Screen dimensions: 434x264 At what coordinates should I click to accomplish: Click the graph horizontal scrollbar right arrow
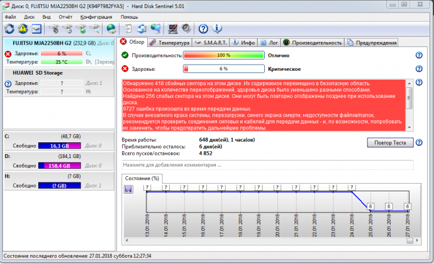417,241
